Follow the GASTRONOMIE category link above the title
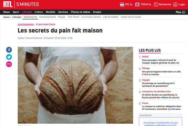The height and width of the screenshot is (126, 188). point(26,24)
